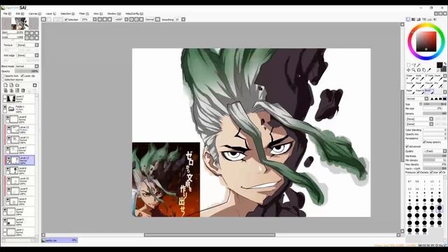The width and height of the screenshot is (448, 252).
Task: Swap foreground and background colors arrow
Action: 445,64
